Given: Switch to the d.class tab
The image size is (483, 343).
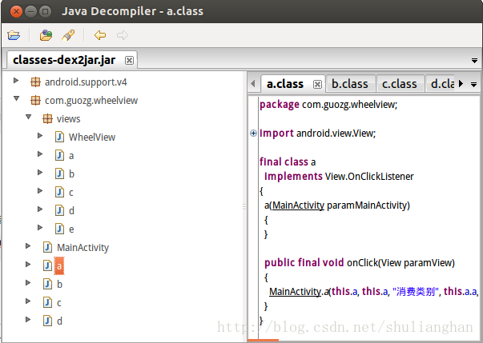Looking at the screenshot, I should [x=442, y=84].
